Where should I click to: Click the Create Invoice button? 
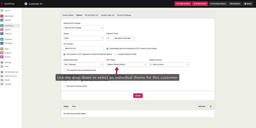click(x=183, y=4)
